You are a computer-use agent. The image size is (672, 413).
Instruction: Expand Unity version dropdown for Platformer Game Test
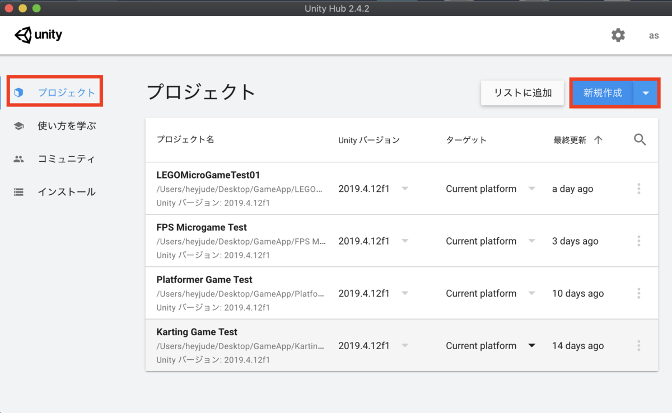coord(405,293)
